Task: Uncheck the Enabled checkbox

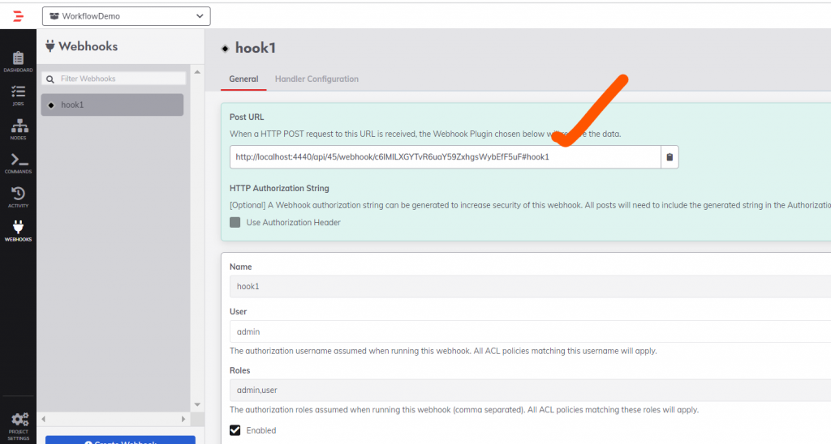Action: [235, 430]
